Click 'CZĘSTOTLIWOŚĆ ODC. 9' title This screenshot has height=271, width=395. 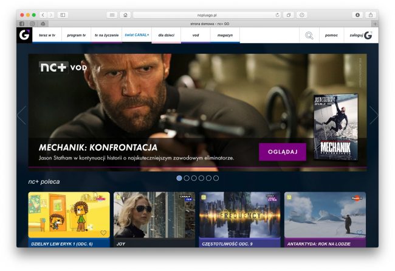pyautogui.click(x=227, y=244)
